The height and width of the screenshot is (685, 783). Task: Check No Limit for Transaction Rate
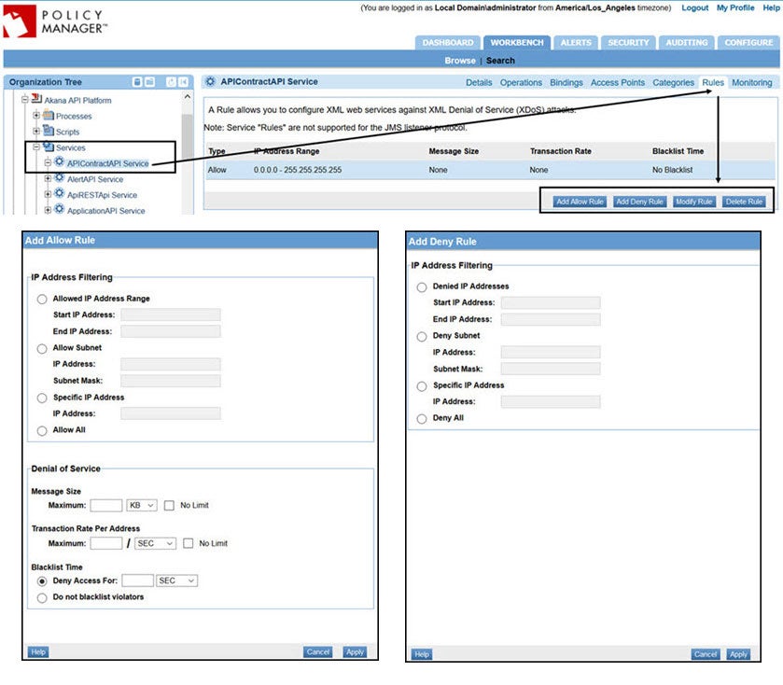click(189, 543)
